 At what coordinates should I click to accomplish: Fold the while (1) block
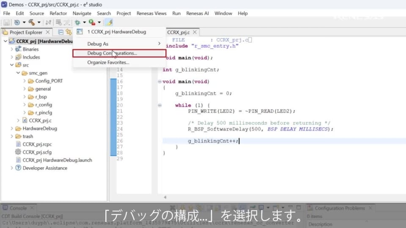pos(160,106)
